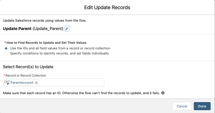Click the "Edit Update Records" dialog title
Image resolution: width=215 pixels, height=113 pixels.
[107, 8]
